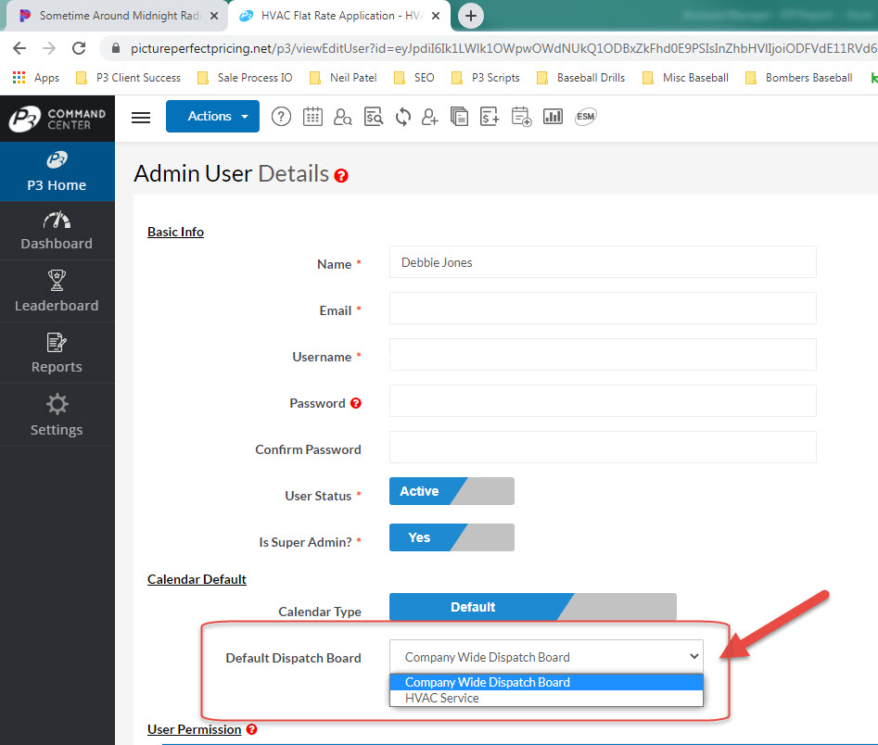Click the ESM oval icon
The height and width of the screenshot is (745, 878).
click(x=585, y=117)
